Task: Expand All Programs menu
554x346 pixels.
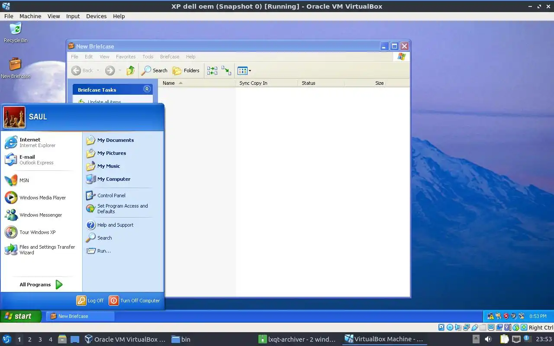Action: [41, 285]
